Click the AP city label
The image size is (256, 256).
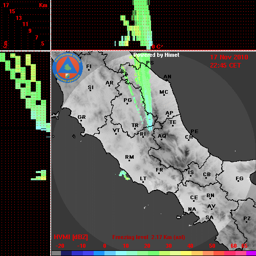click(x=169, y=113)
